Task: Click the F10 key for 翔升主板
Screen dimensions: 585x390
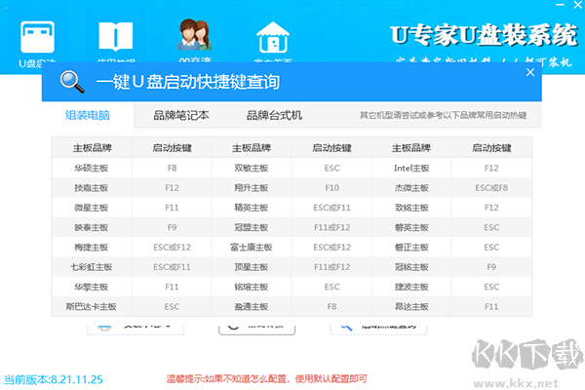Action: click(332, 188)
